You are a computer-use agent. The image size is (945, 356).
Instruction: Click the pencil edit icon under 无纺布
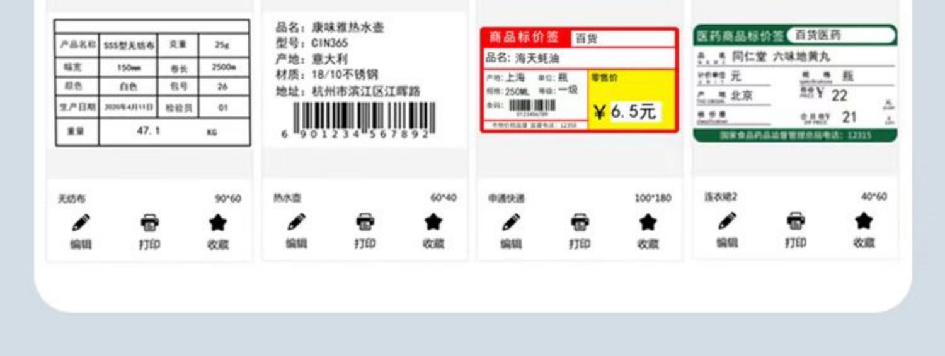[x=81, y=223]
